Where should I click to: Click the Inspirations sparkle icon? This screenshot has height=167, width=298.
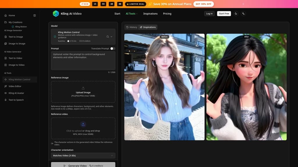tap(141, 27)
